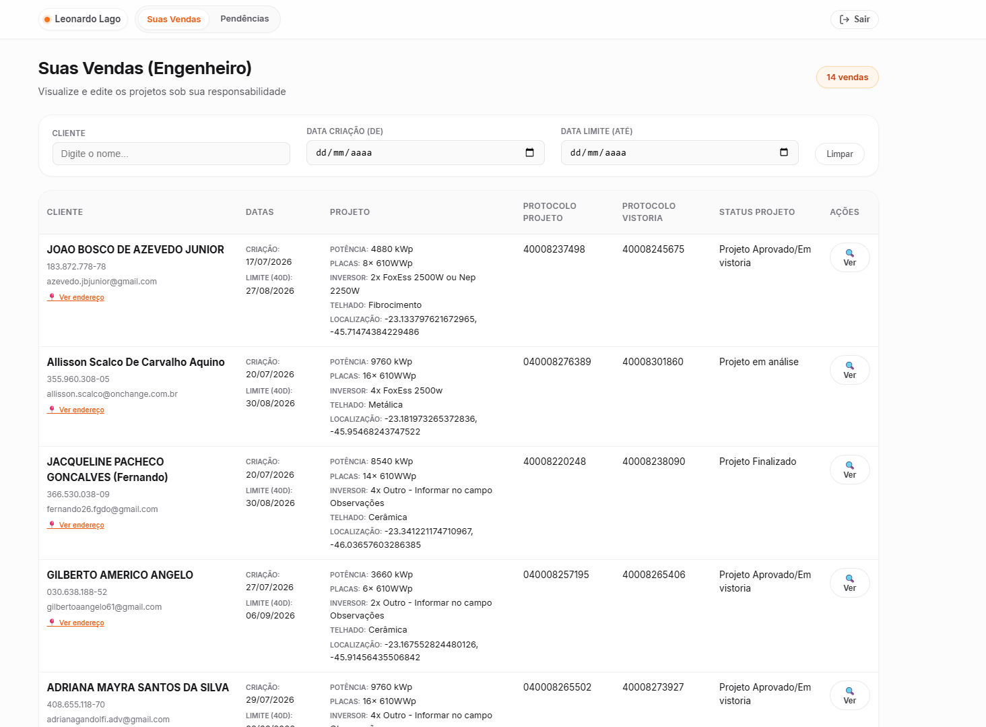Focus the Cliente name search field
This screenshot has height=727, width=986.
tap(171, 154)
